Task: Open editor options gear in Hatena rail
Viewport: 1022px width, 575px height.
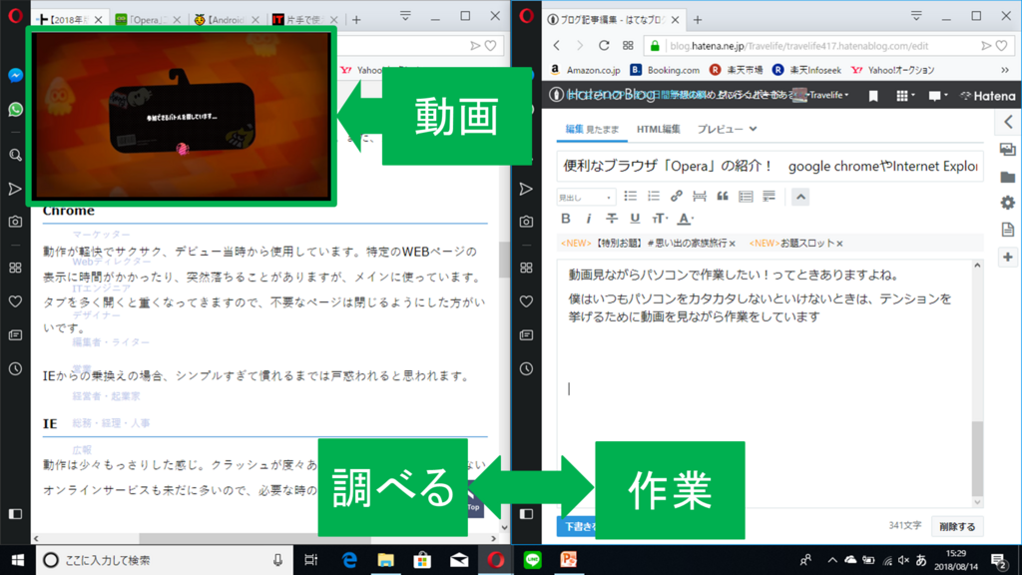Action: (x=1008, y=203)
